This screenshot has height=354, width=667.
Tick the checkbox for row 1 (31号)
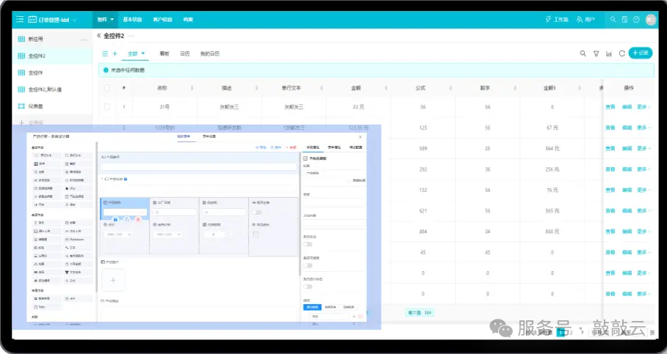tap(107, 107)
